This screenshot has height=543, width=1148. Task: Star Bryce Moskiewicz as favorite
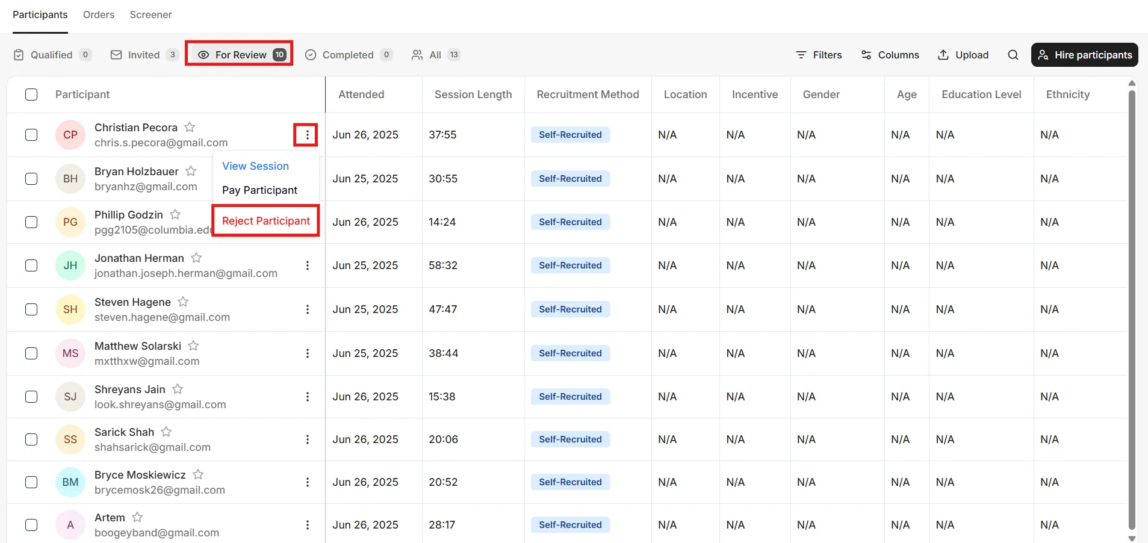[198, 474]
